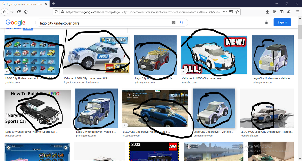Open the white sedan primagames thumbnail
The height and width of the screenshot is (161, 302).
click(214, 109)
